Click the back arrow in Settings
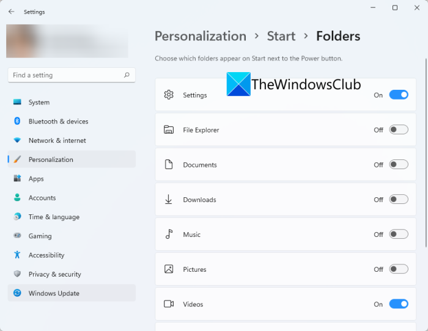The height and width of the screenshot is (331, 428). click(x=11, y=12)
